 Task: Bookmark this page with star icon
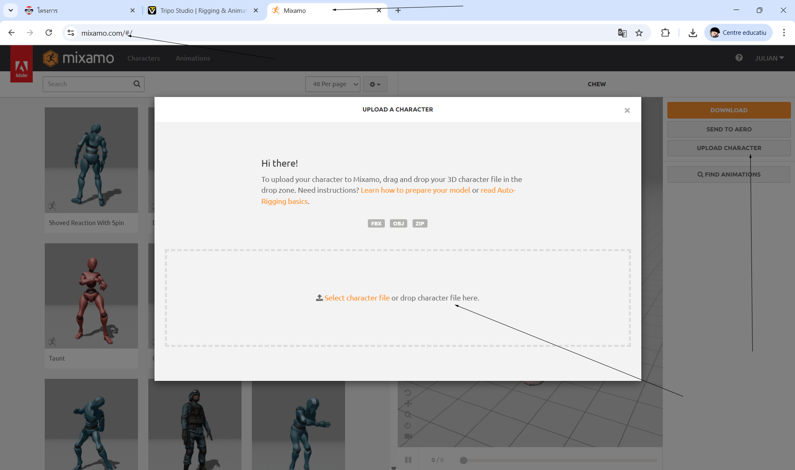click(639, 33)
